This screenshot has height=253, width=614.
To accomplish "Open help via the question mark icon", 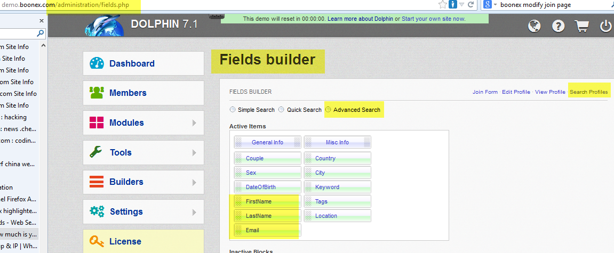I will [x=558, y=26].
